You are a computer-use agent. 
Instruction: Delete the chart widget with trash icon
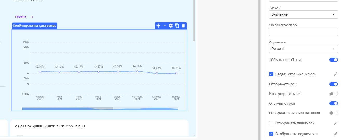pos(183,26)
